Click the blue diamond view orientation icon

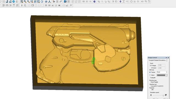click(46, 2)
